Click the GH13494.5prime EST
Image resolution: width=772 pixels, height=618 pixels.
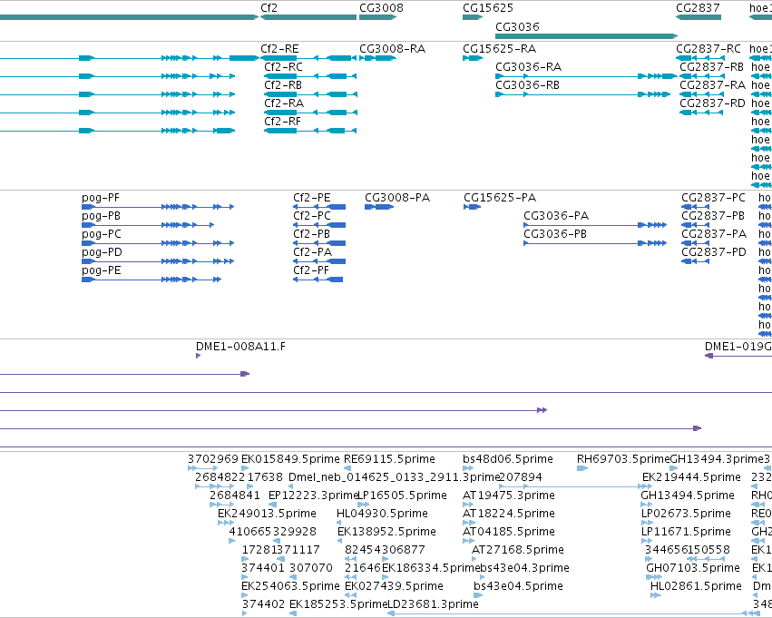click(647, 505)
